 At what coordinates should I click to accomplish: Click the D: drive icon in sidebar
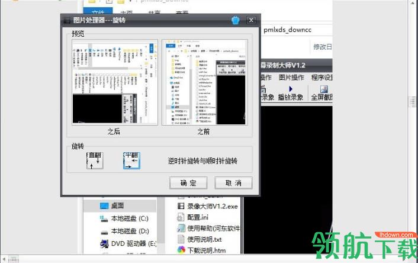click(x=104, y=232)
